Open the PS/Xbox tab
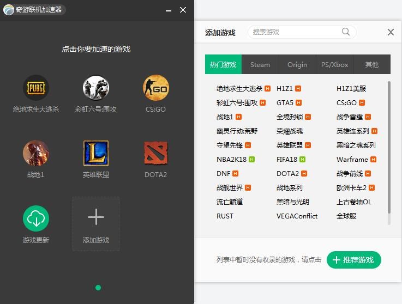Viewport: 402px width, 304px height. 334,64
